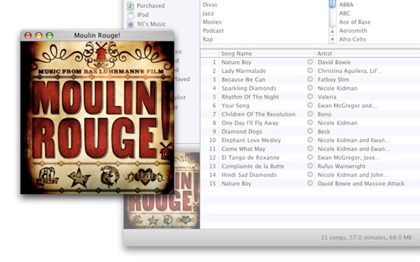Click arrow icon next to Elephant Love Medley
420x262 pixels.
pos(310,140)
